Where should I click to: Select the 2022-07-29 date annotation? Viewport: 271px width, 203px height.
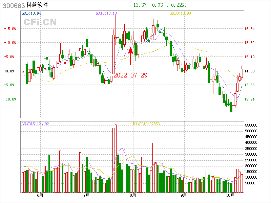pyautogui.click(x=130, y=75)
